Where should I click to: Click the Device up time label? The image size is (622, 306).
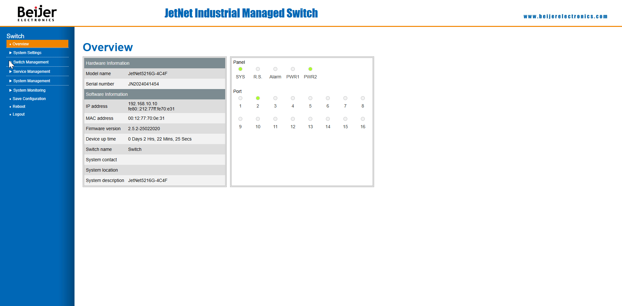coord(101,139)
